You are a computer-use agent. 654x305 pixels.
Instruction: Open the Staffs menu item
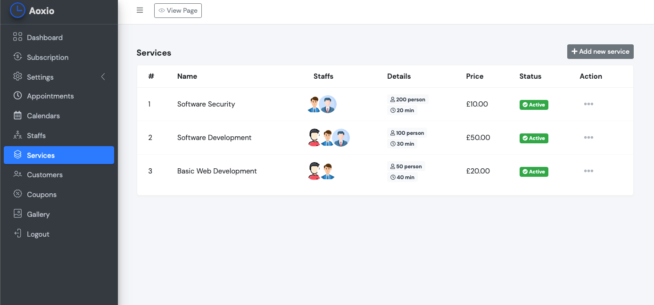click(36, 136)
